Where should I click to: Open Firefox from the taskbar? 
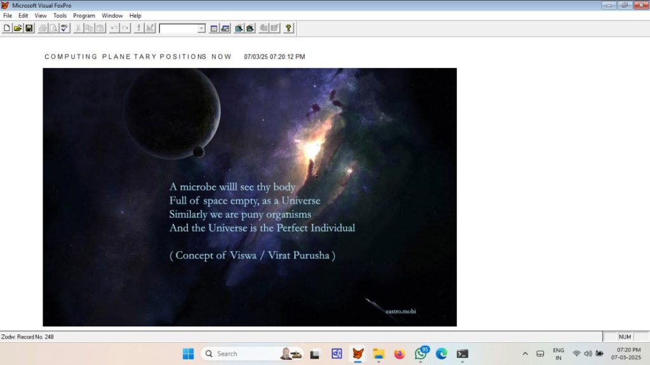click(x=399, y=354)
